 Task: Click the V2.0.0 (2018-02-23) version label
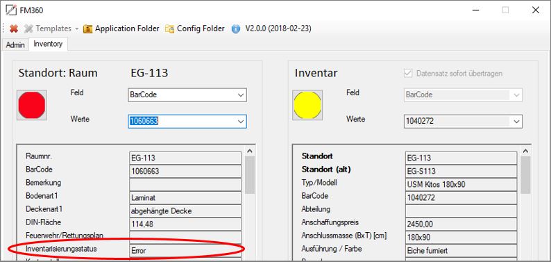tap(278, 28)
